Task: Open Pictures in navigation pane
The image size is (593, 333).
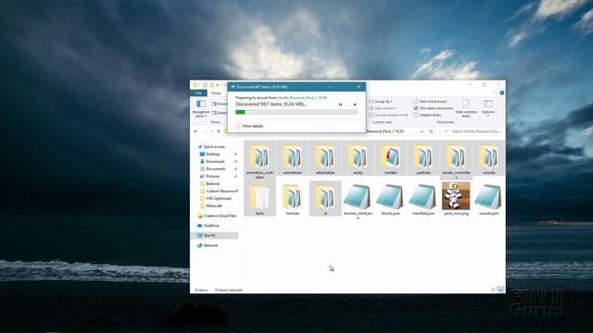Action: 212,177
